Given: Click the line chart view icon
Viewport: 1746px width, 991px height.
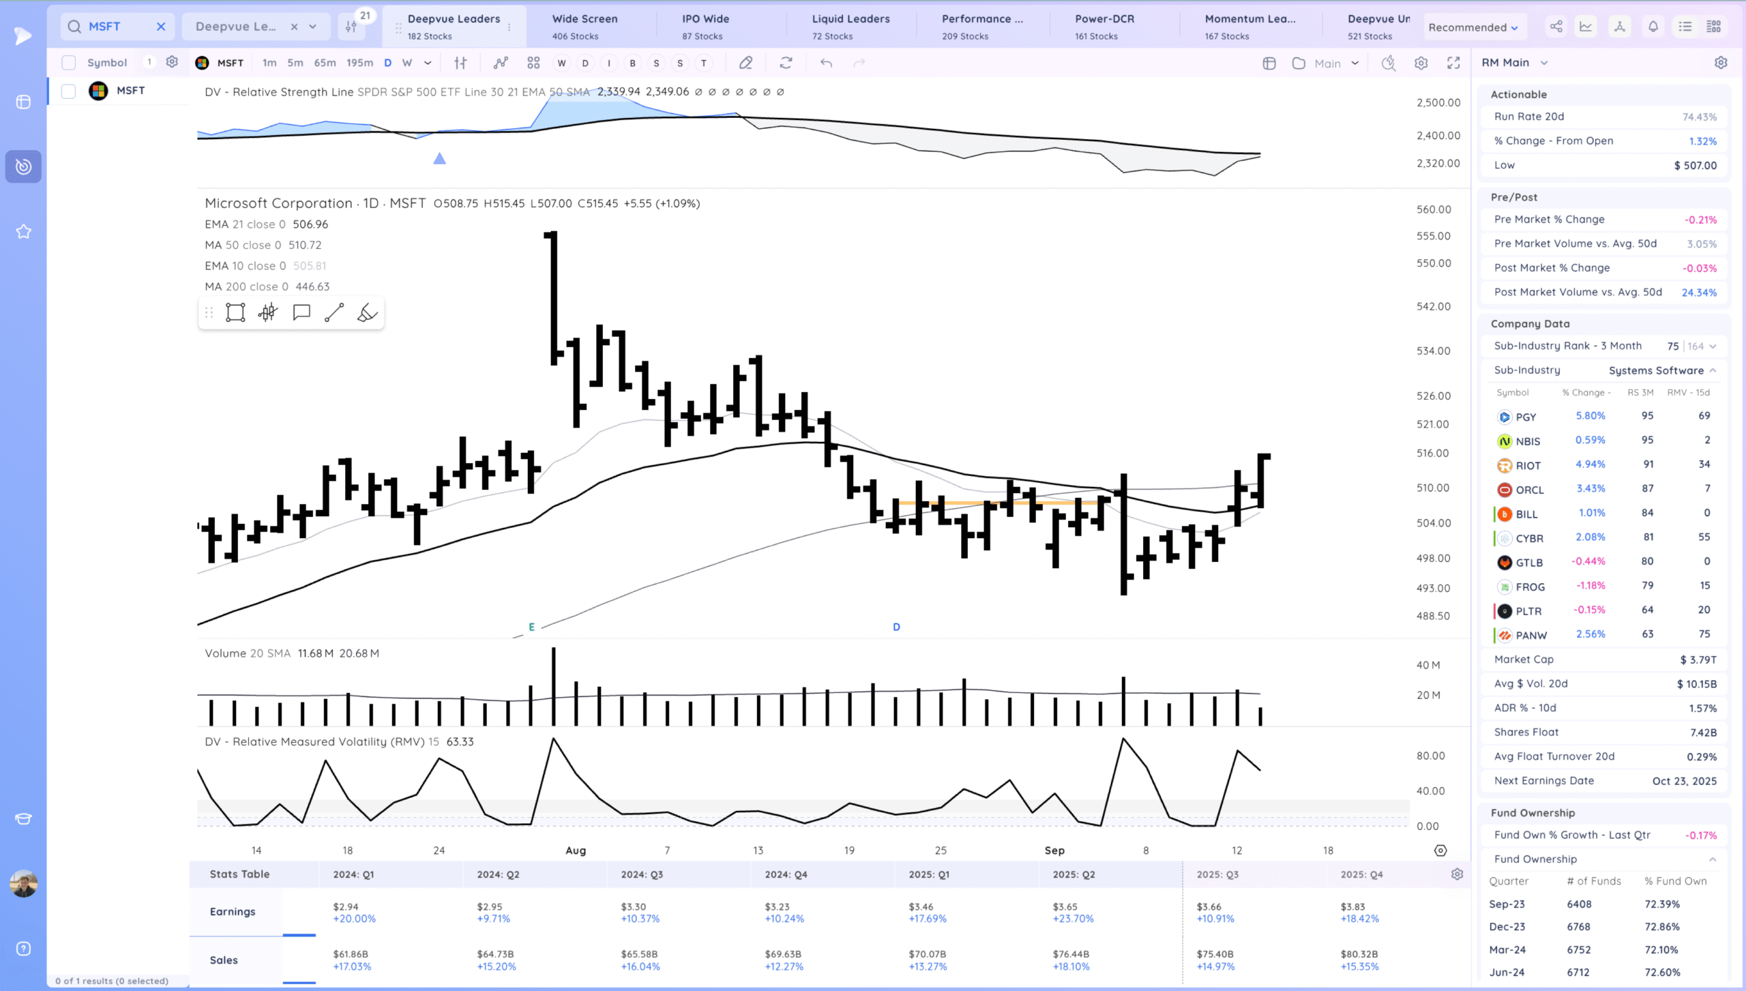Looking at the screenshot, I should click(1586, 27).
